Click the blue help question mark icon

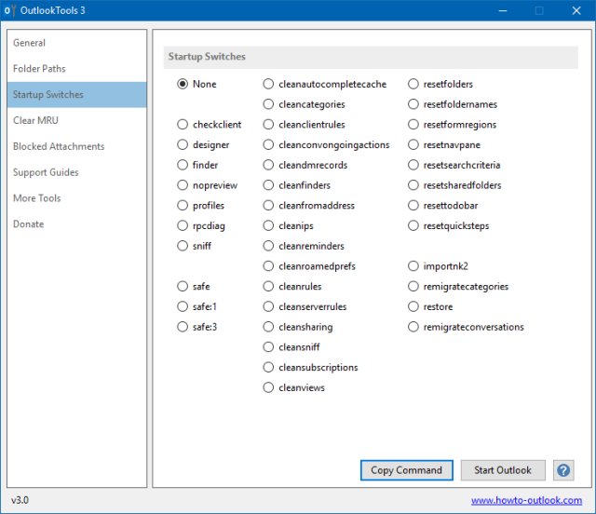[562, 470]
